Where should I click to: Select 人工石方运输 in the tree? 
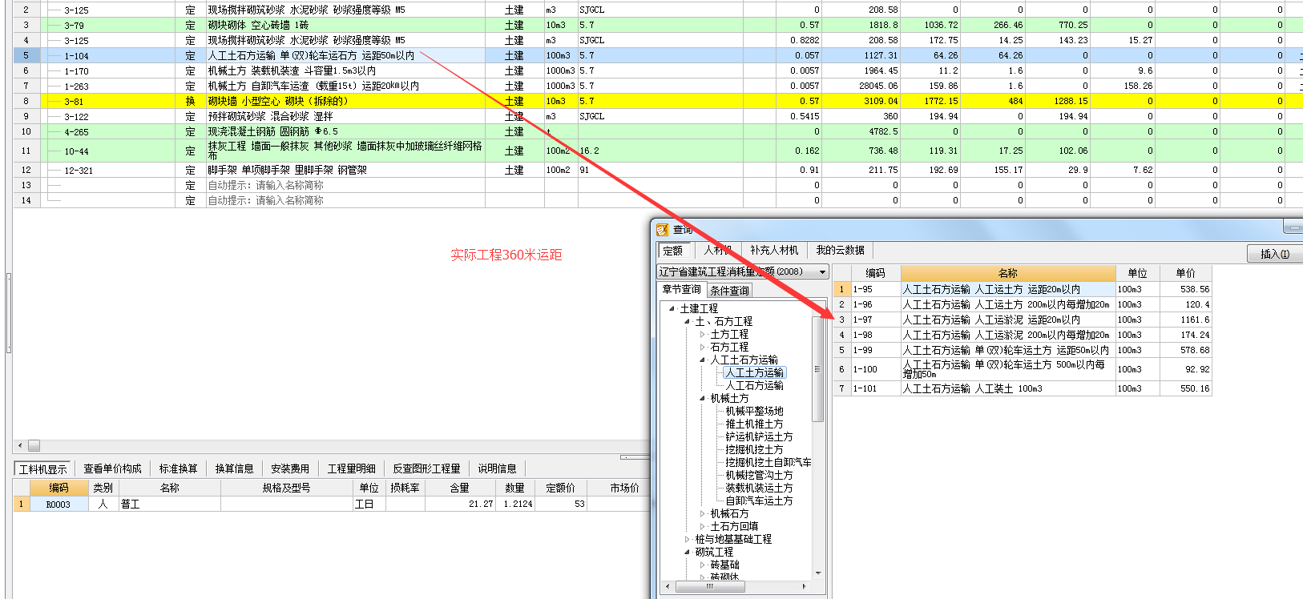coord(755,385)
